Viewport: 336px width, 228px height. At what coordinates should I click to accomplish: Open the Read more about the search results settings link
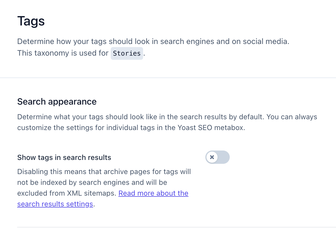click(x=153, y=193)
